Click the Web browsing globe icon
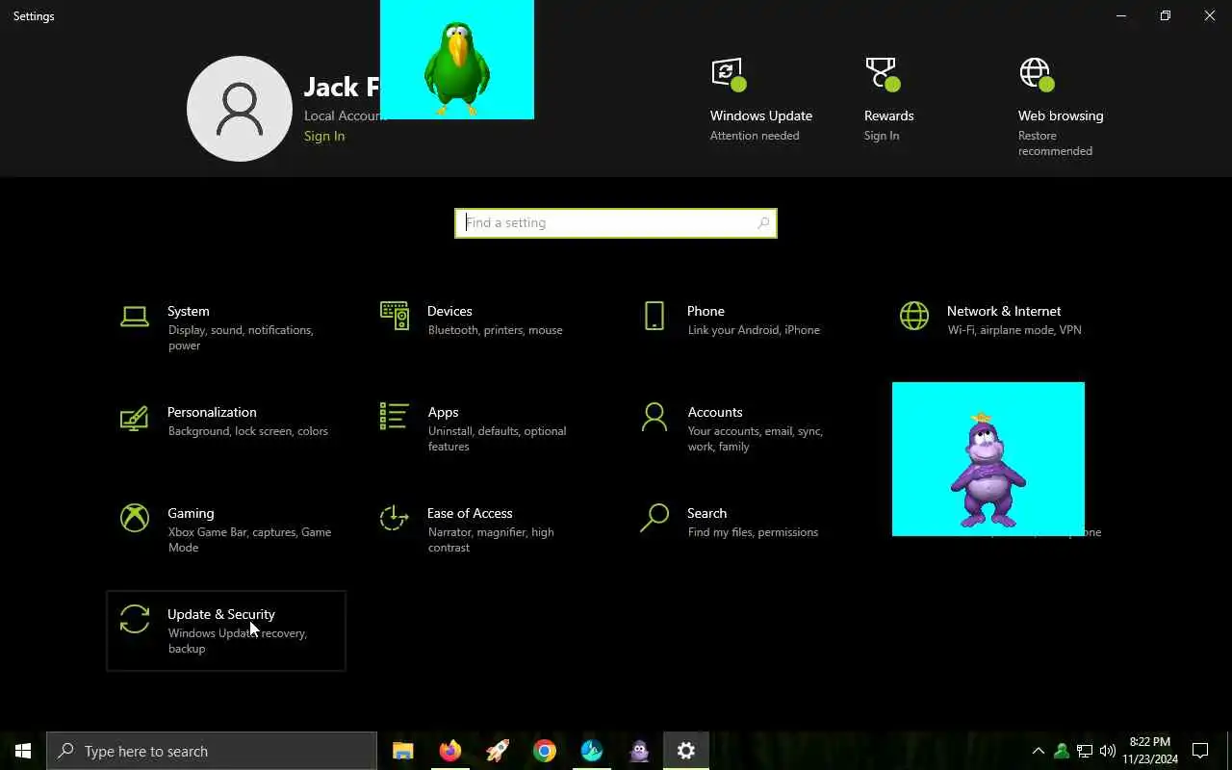 (x=1037, y=74)
